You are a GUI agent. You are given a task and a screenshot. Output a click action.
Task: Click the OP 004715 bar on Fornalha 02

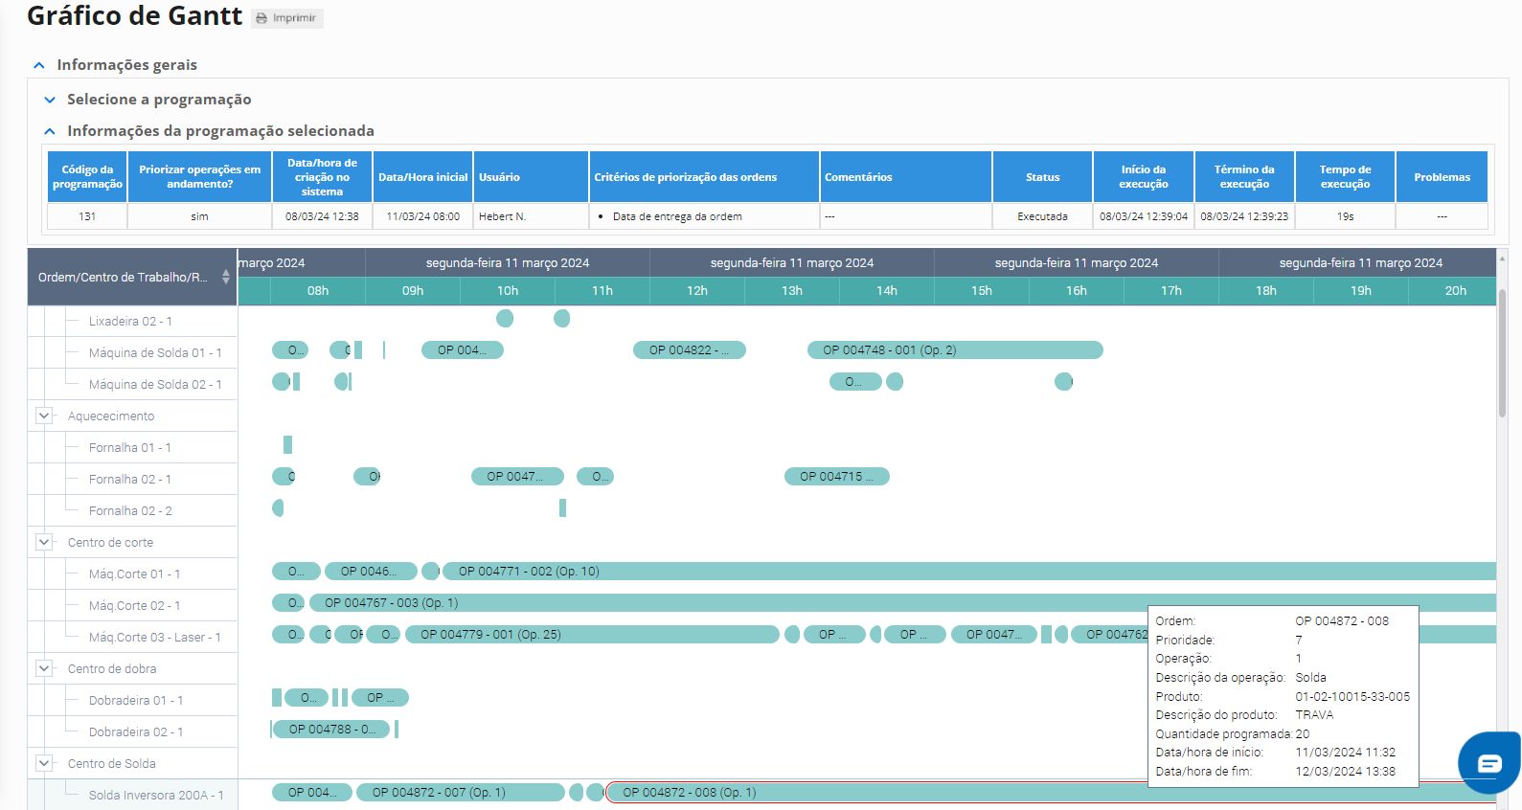(x=837, y=477)
